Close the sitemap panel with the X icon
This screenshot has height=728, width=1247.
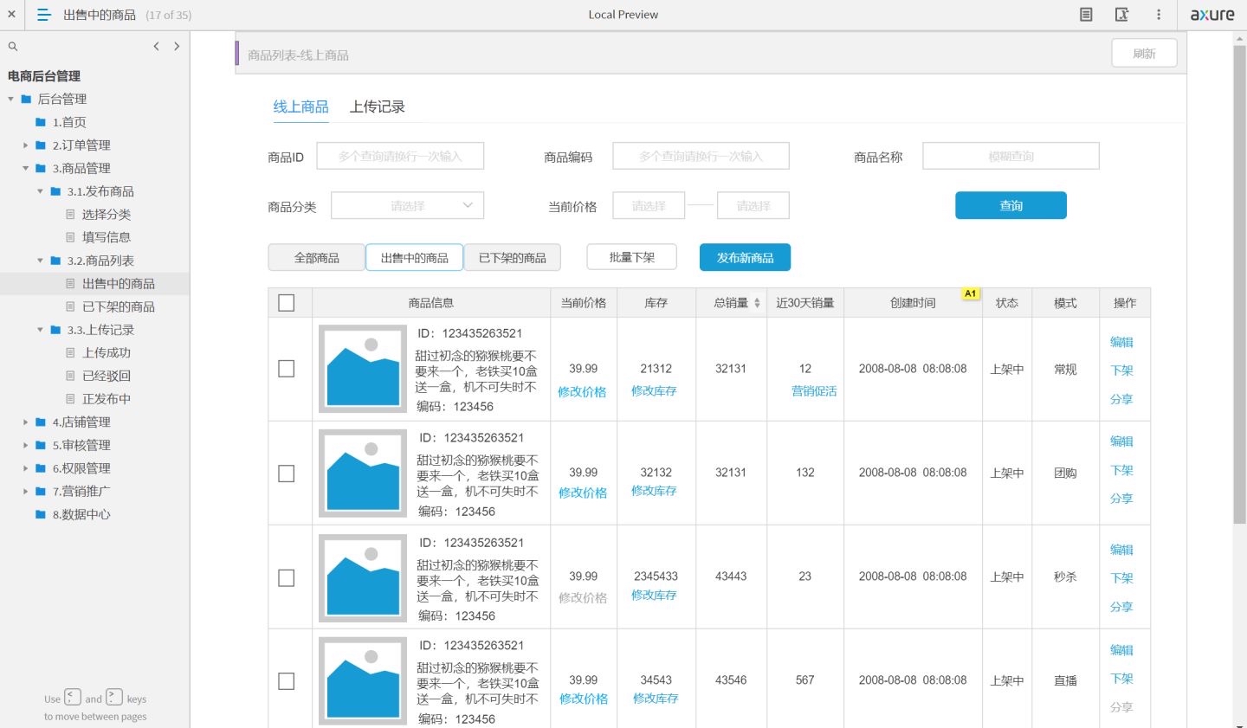(11, 14)
